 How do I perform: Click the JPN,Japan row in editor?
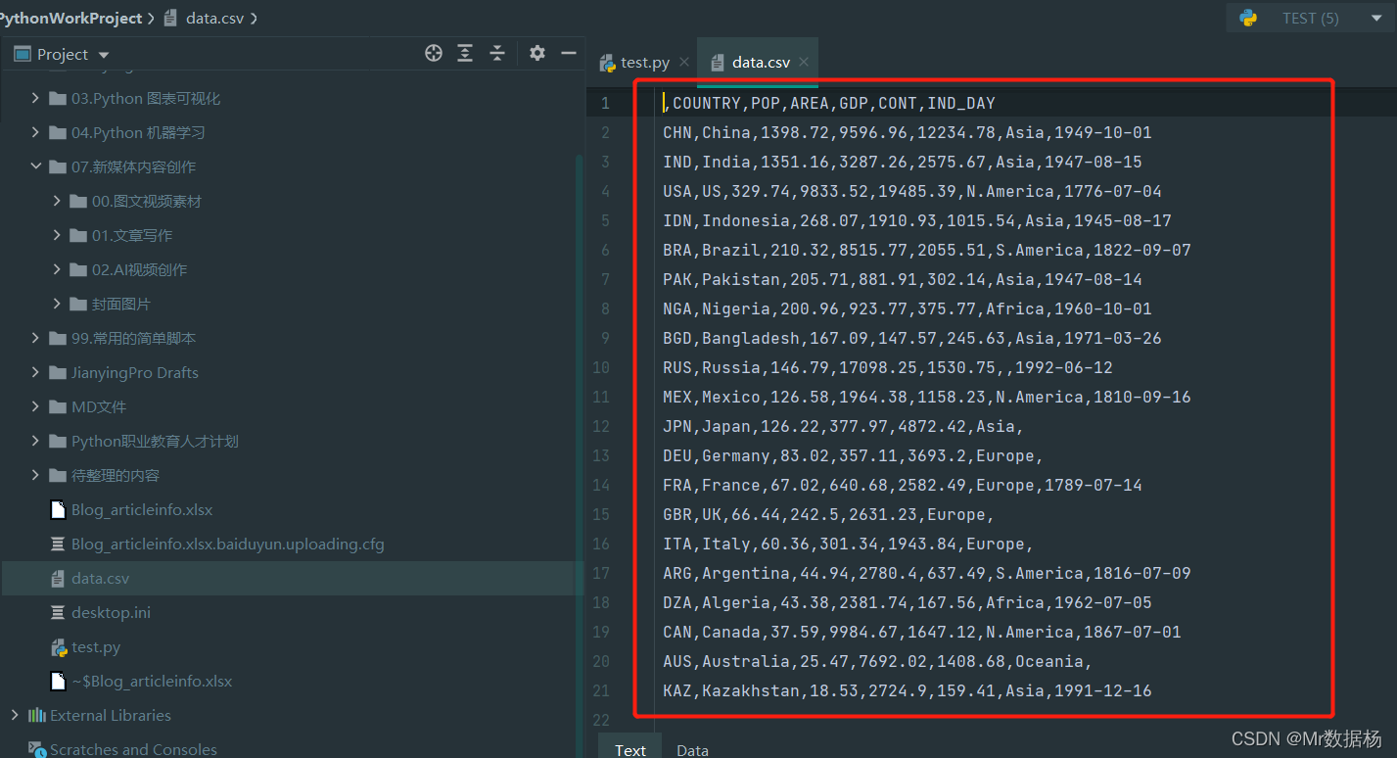click(843, 426)
